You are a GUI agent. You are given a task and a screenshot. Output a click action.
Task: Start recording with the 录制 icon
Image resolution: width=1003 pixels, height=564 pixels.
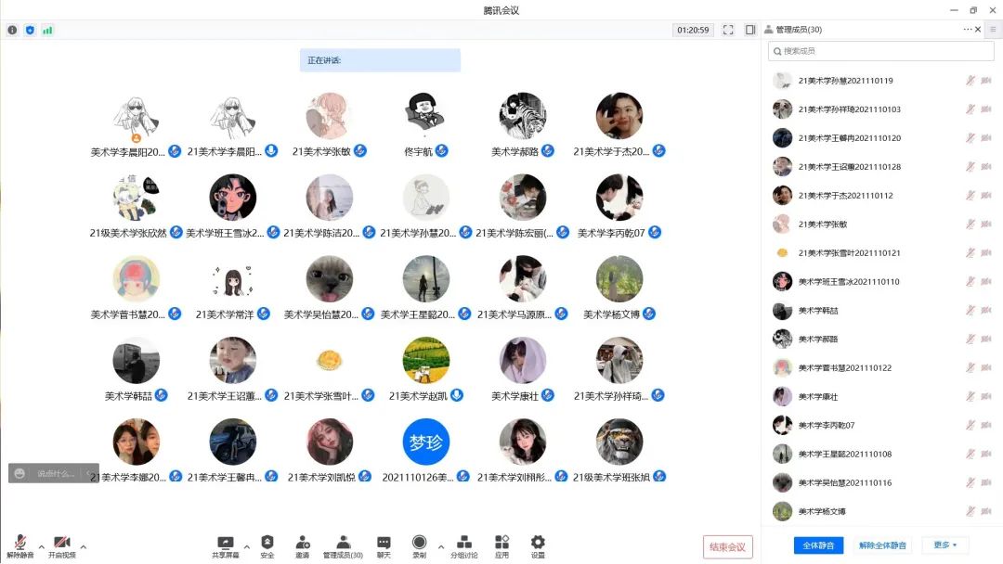420,545
